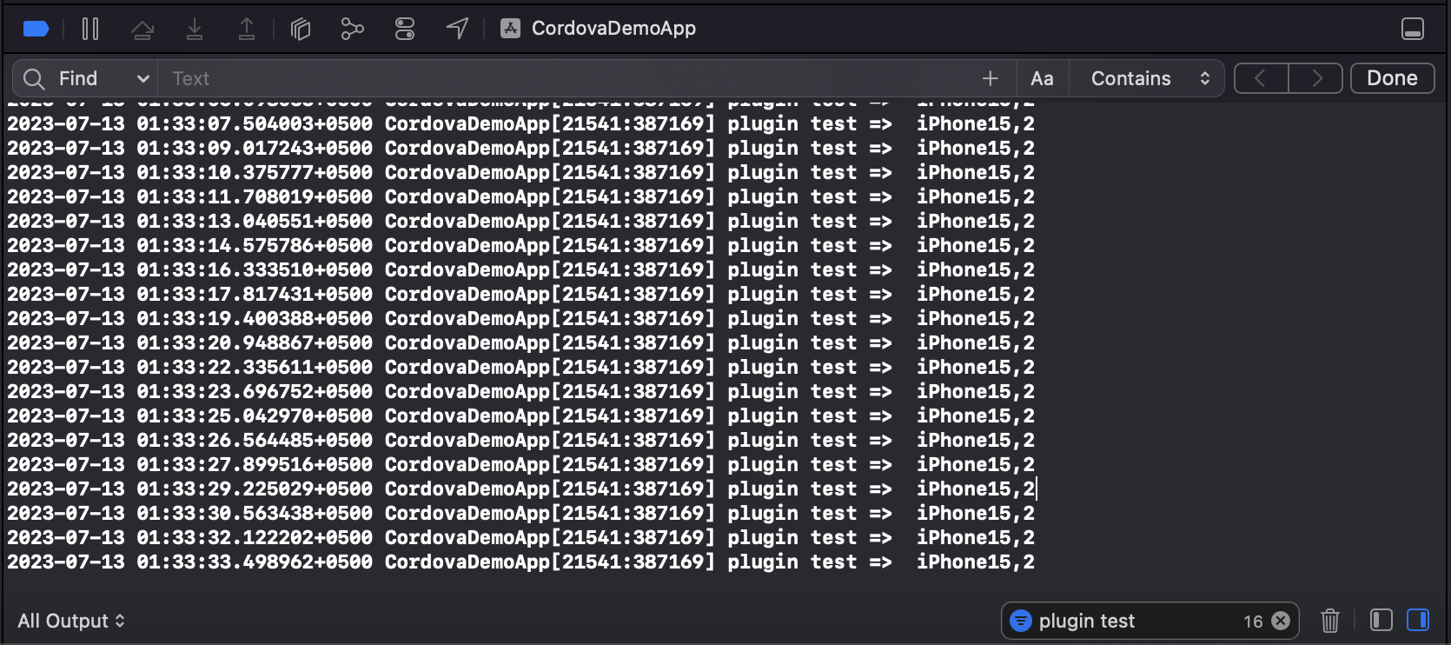Click log line at 01:33:32.122202

520,538
